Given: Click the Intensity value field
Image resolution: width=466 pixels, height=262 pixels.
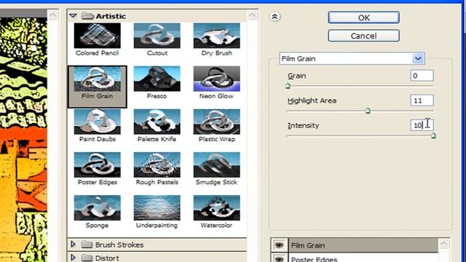Looking at the screenshot, I should tap(422, 125).
